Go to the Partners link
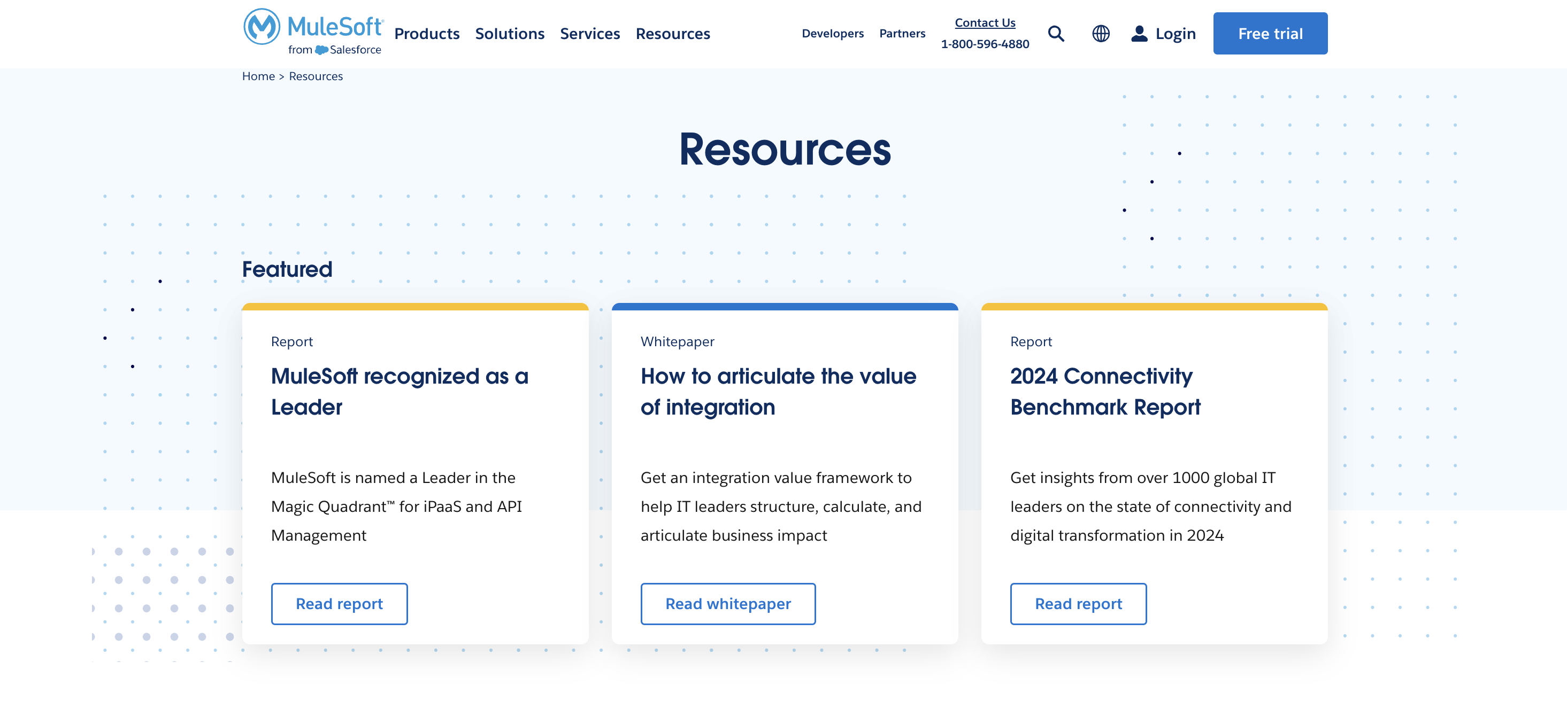The height and width of the screenshot is (717, 1567). click(902, 34)
